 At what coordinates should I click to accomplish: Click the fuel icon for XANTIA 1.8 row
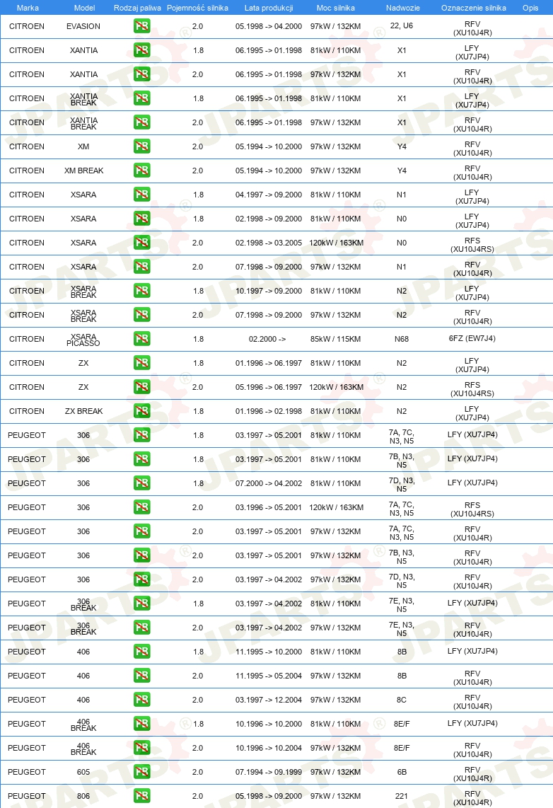pyautogui.click(x=141, y=50)
